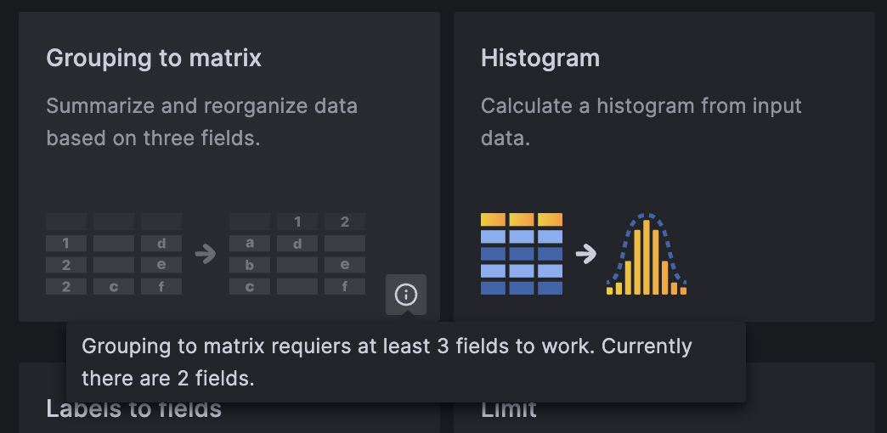Screen dimensions: 887x433
Task: Choose the Limit transformation card
Action: [x=508, y=411]
